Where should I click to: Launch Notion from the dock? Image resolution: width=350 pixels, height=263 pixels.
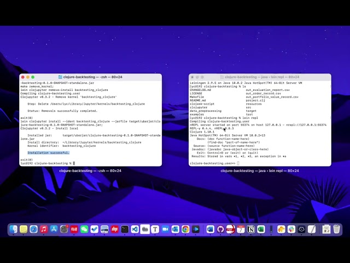(250, 229)
